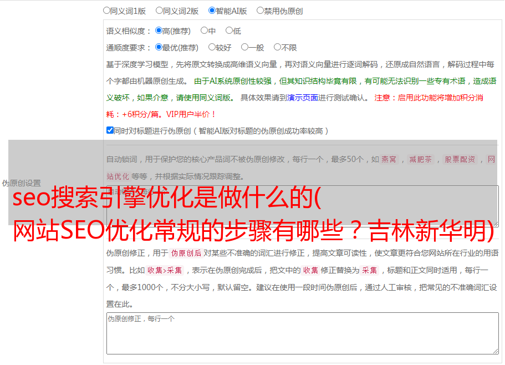Choose the 智能AI版 radio option
Screen dimensions: 505x365
(212, 11)
